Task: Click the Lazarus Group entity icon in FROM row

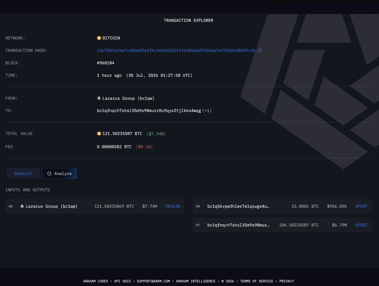Action: 99,98
